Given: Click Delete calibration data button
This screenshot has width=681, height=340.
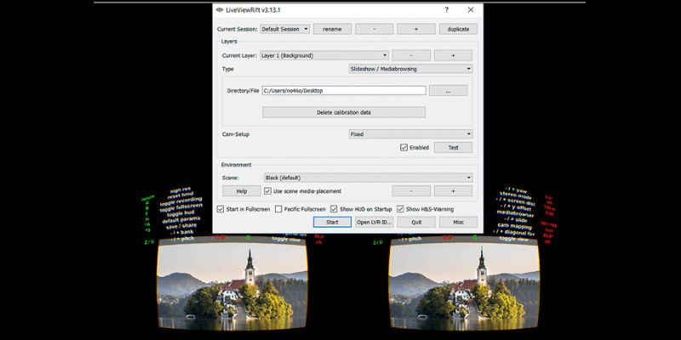Looking at the screenshot, I should pyautogui.click(x=344, y=112).
